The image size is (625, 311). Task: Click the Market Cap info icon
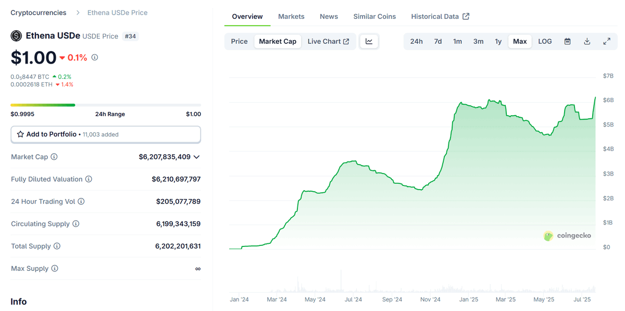tap(54, 157)
